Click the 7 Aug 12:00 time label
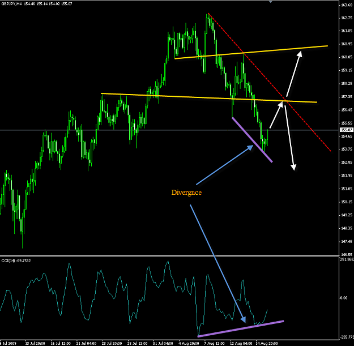Viewport: 354px width, 346px height. [x=215, y=344]
